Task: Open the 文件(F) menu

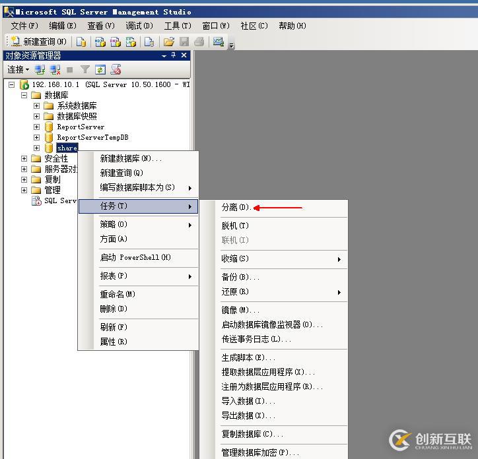Action: [24, 26]
